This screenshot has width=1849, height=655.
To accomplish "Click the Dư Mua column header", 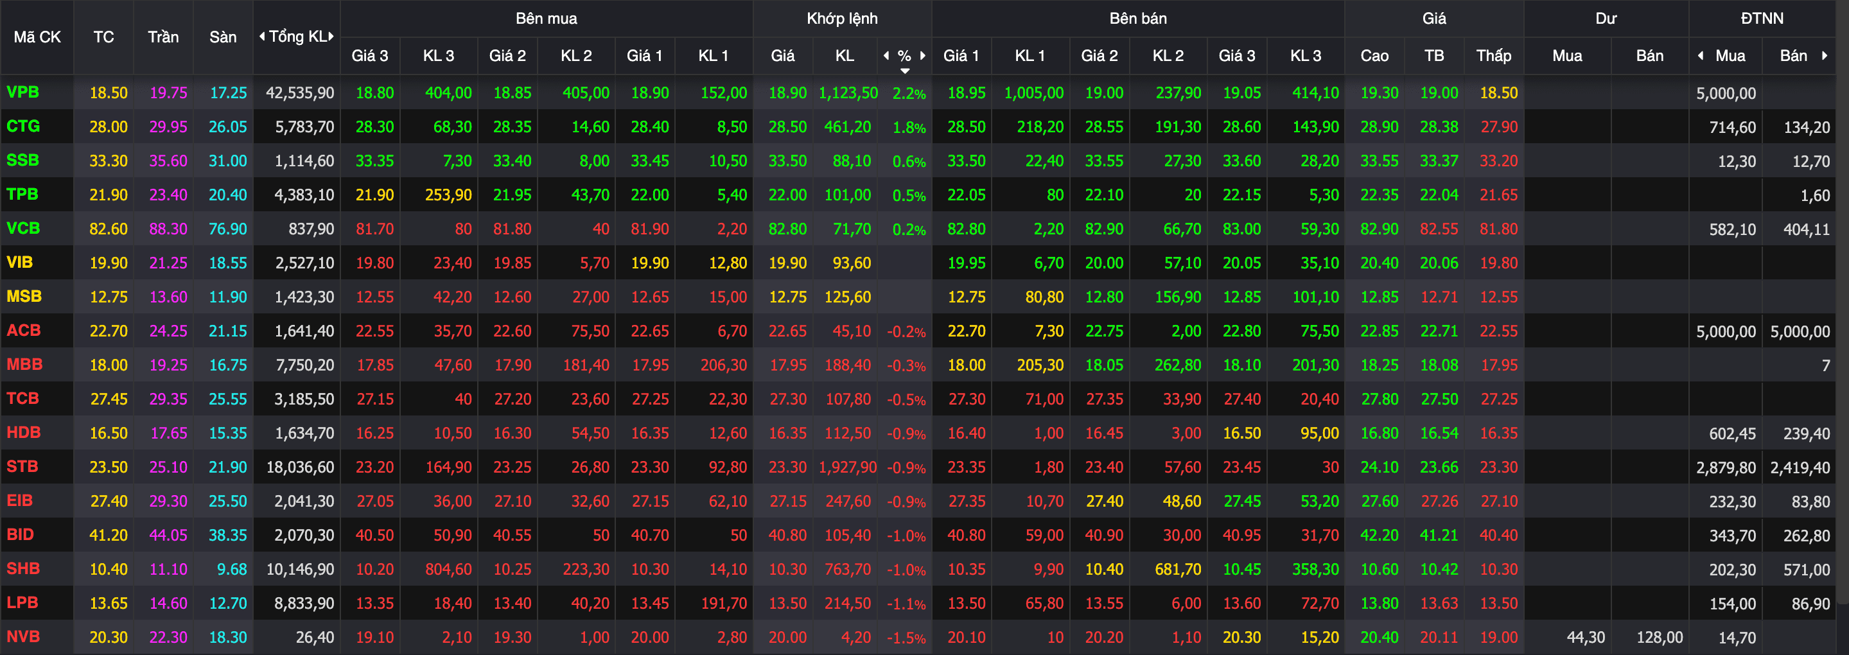I will pos(1567,56).
